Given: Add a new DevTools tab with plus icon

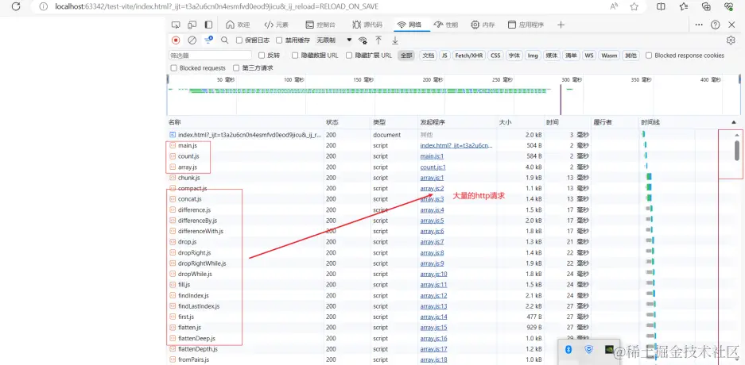Looking at the screenshot, I should (561, 25).
